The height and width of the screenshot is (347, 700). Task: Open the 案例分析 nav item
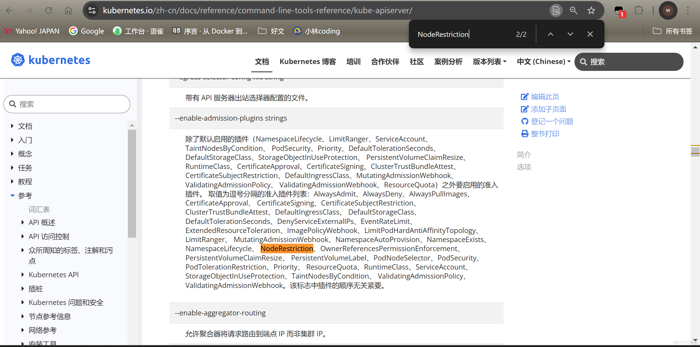pyautogui.click(x=448, y=62)
